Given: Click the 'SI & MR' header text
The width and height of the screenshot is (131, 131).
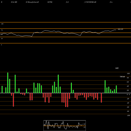Looking at the screenshot, I should pyautogui.click(x=14, y=2).
